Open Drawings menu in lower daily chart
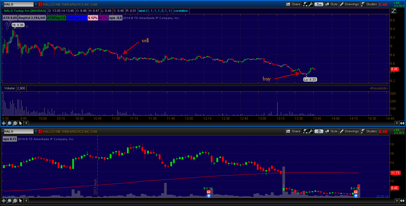 [x=349, y=131]
